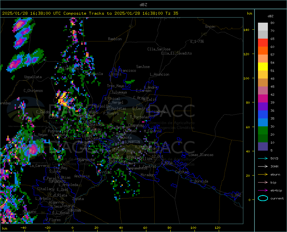The image size is (287, 232).
Task: Pick the orange swatch between 57 and 60
Action: (263, 51)
